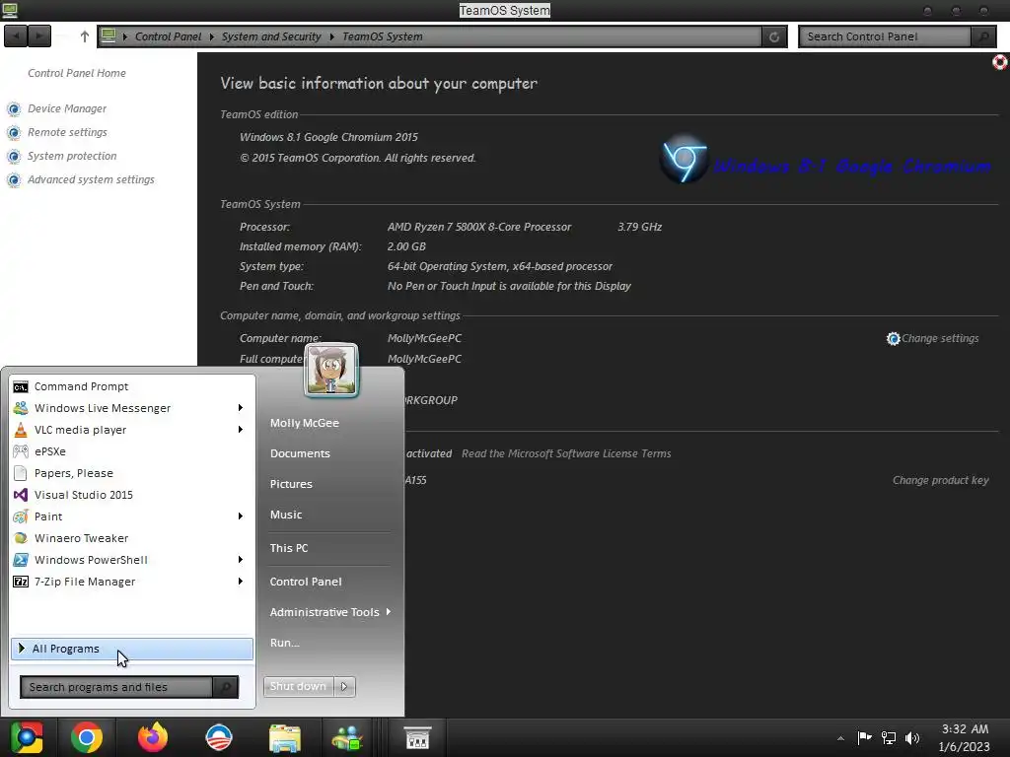Focus Search programs and files box

(x=116, y=687)
